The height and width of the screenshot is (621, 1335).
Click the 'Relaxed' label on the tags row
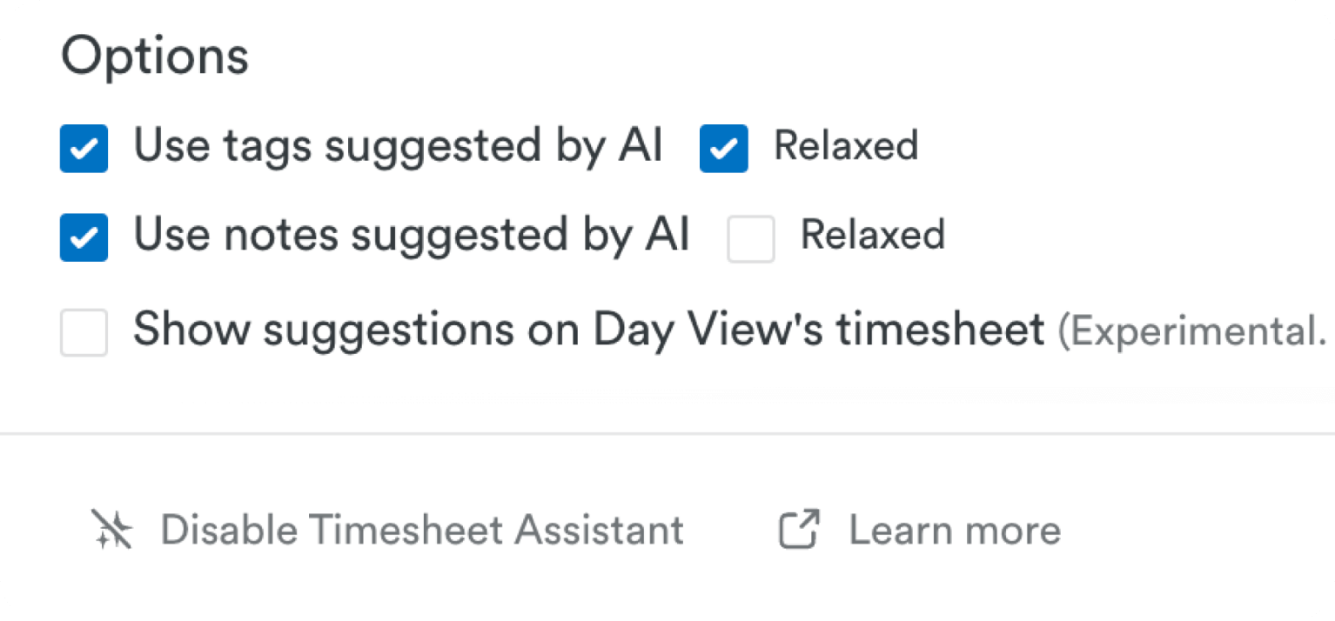(846, 146)
